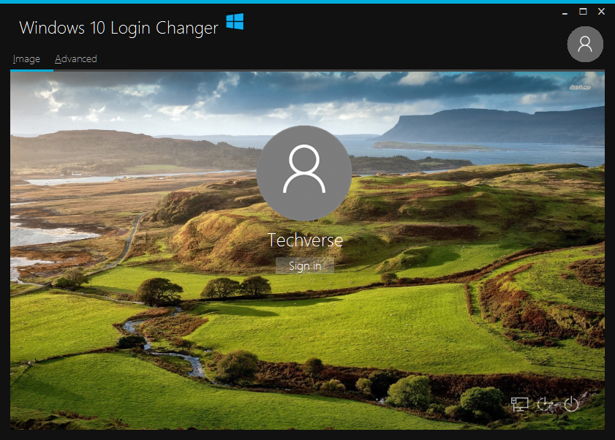Minimize the Login Changer window
The height and width of the screenshot is (440, 615).
tap(564, 11)
